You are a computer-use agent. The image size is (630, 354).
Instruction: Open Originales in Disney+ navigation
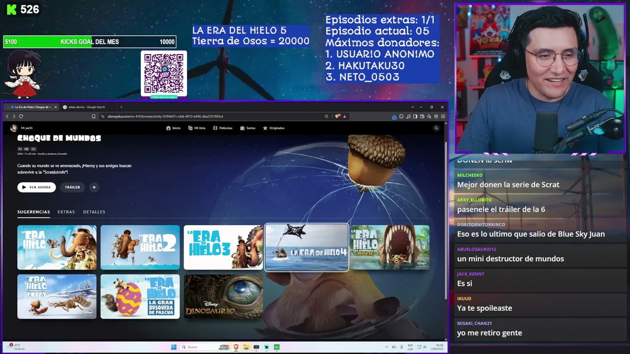click(274, 128)
